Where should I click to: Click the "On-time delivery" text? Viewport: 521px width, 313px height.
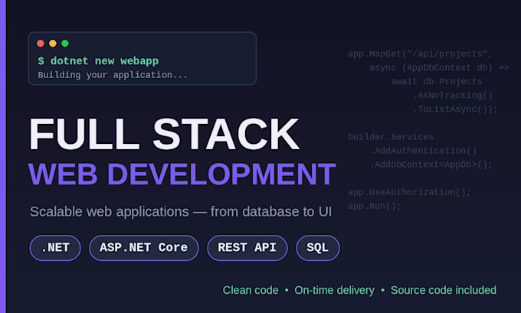pyautogui.click(x=334, y=291)
